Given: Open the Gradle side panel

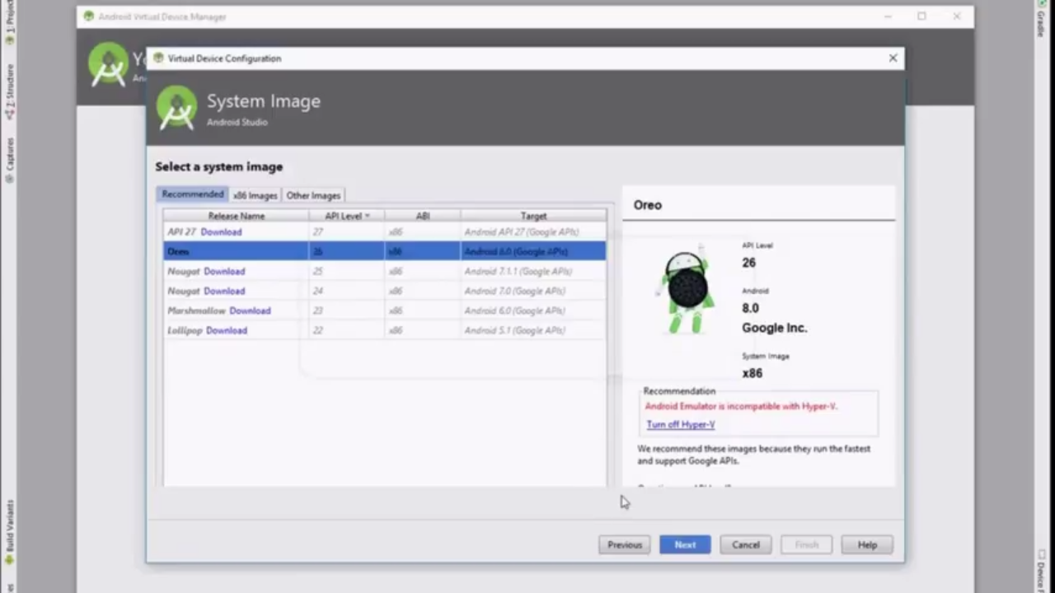Looking at the screenshot, I should pyautogui.click(x=1041, y=19).
